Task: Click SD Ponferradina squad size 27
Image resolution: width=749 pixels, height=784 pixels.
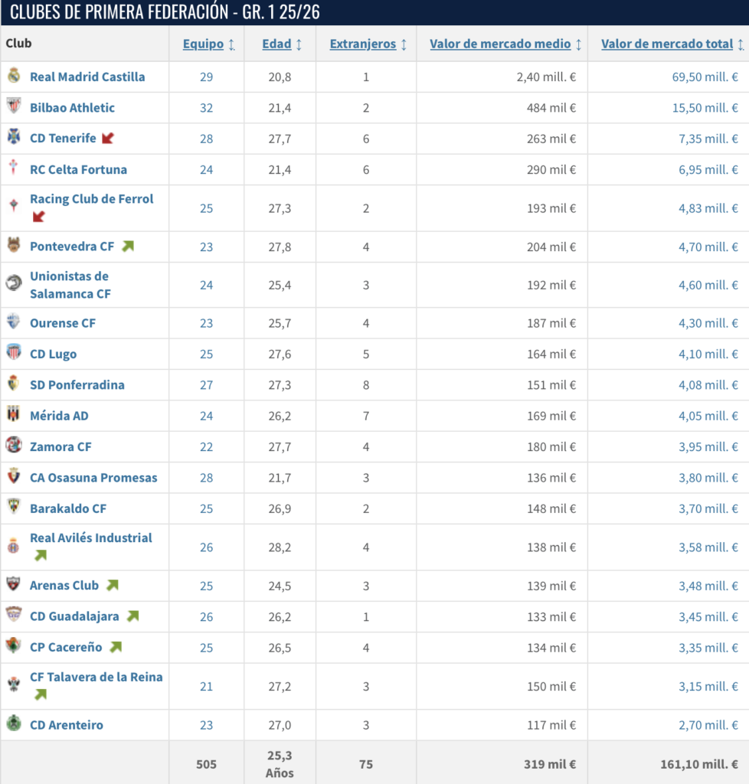Action: pos(207,385)
